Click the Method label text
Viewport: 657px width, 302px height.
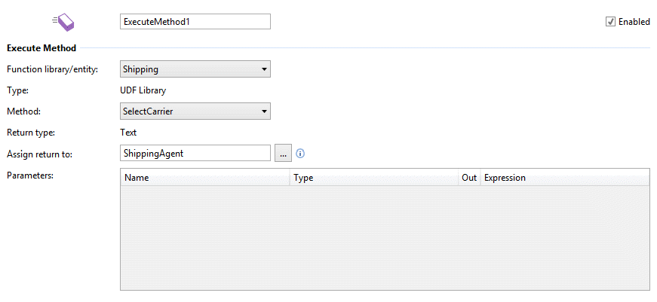pos(23,111)
